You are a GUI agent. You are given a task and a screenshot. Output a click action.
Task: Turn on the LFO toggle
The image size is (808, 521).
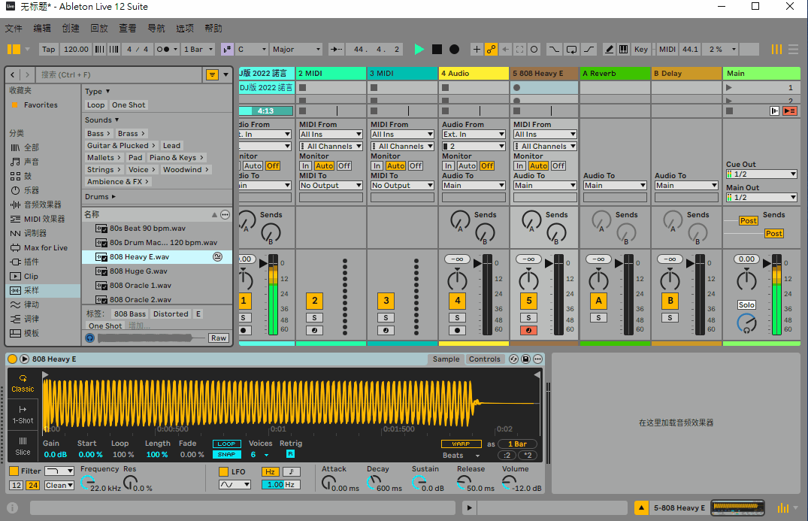(223, 471)
